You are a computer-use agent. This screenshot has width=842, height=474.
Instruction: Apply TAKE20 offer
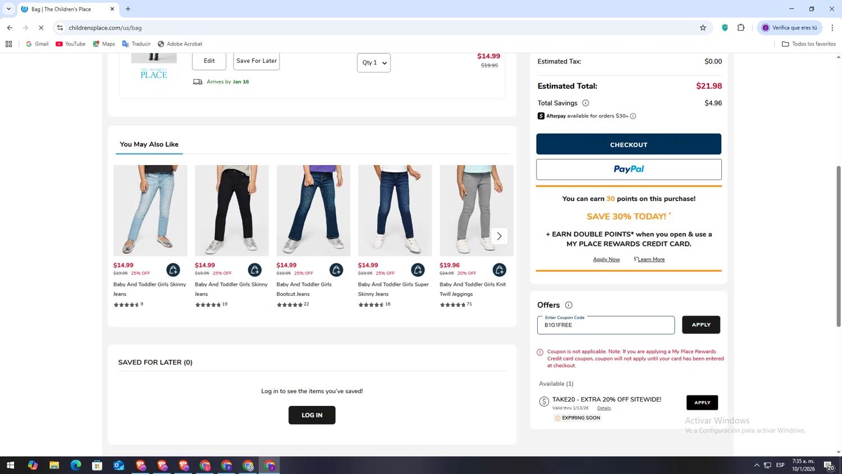pyautogui.click(x=702, y=403)
